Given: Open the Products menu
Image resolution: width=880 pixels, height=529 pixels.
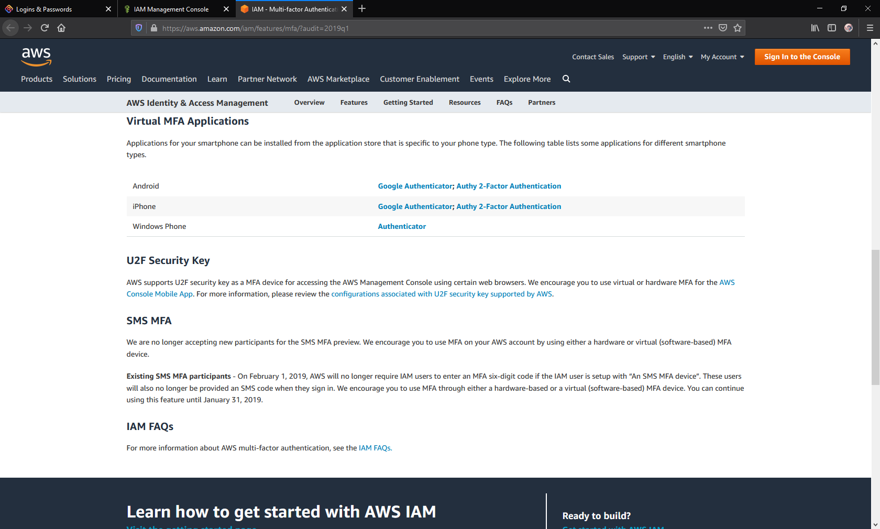Looking at the screenshot, I should pyautogui.click(x=37, y=79).
